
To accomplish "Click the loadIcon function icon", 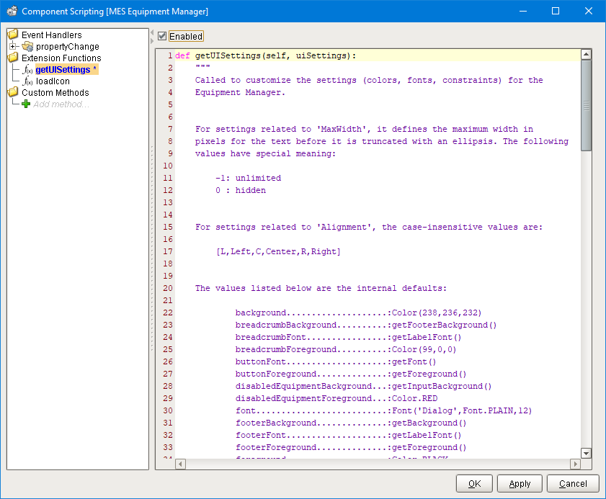I will (x=27, y=81).
